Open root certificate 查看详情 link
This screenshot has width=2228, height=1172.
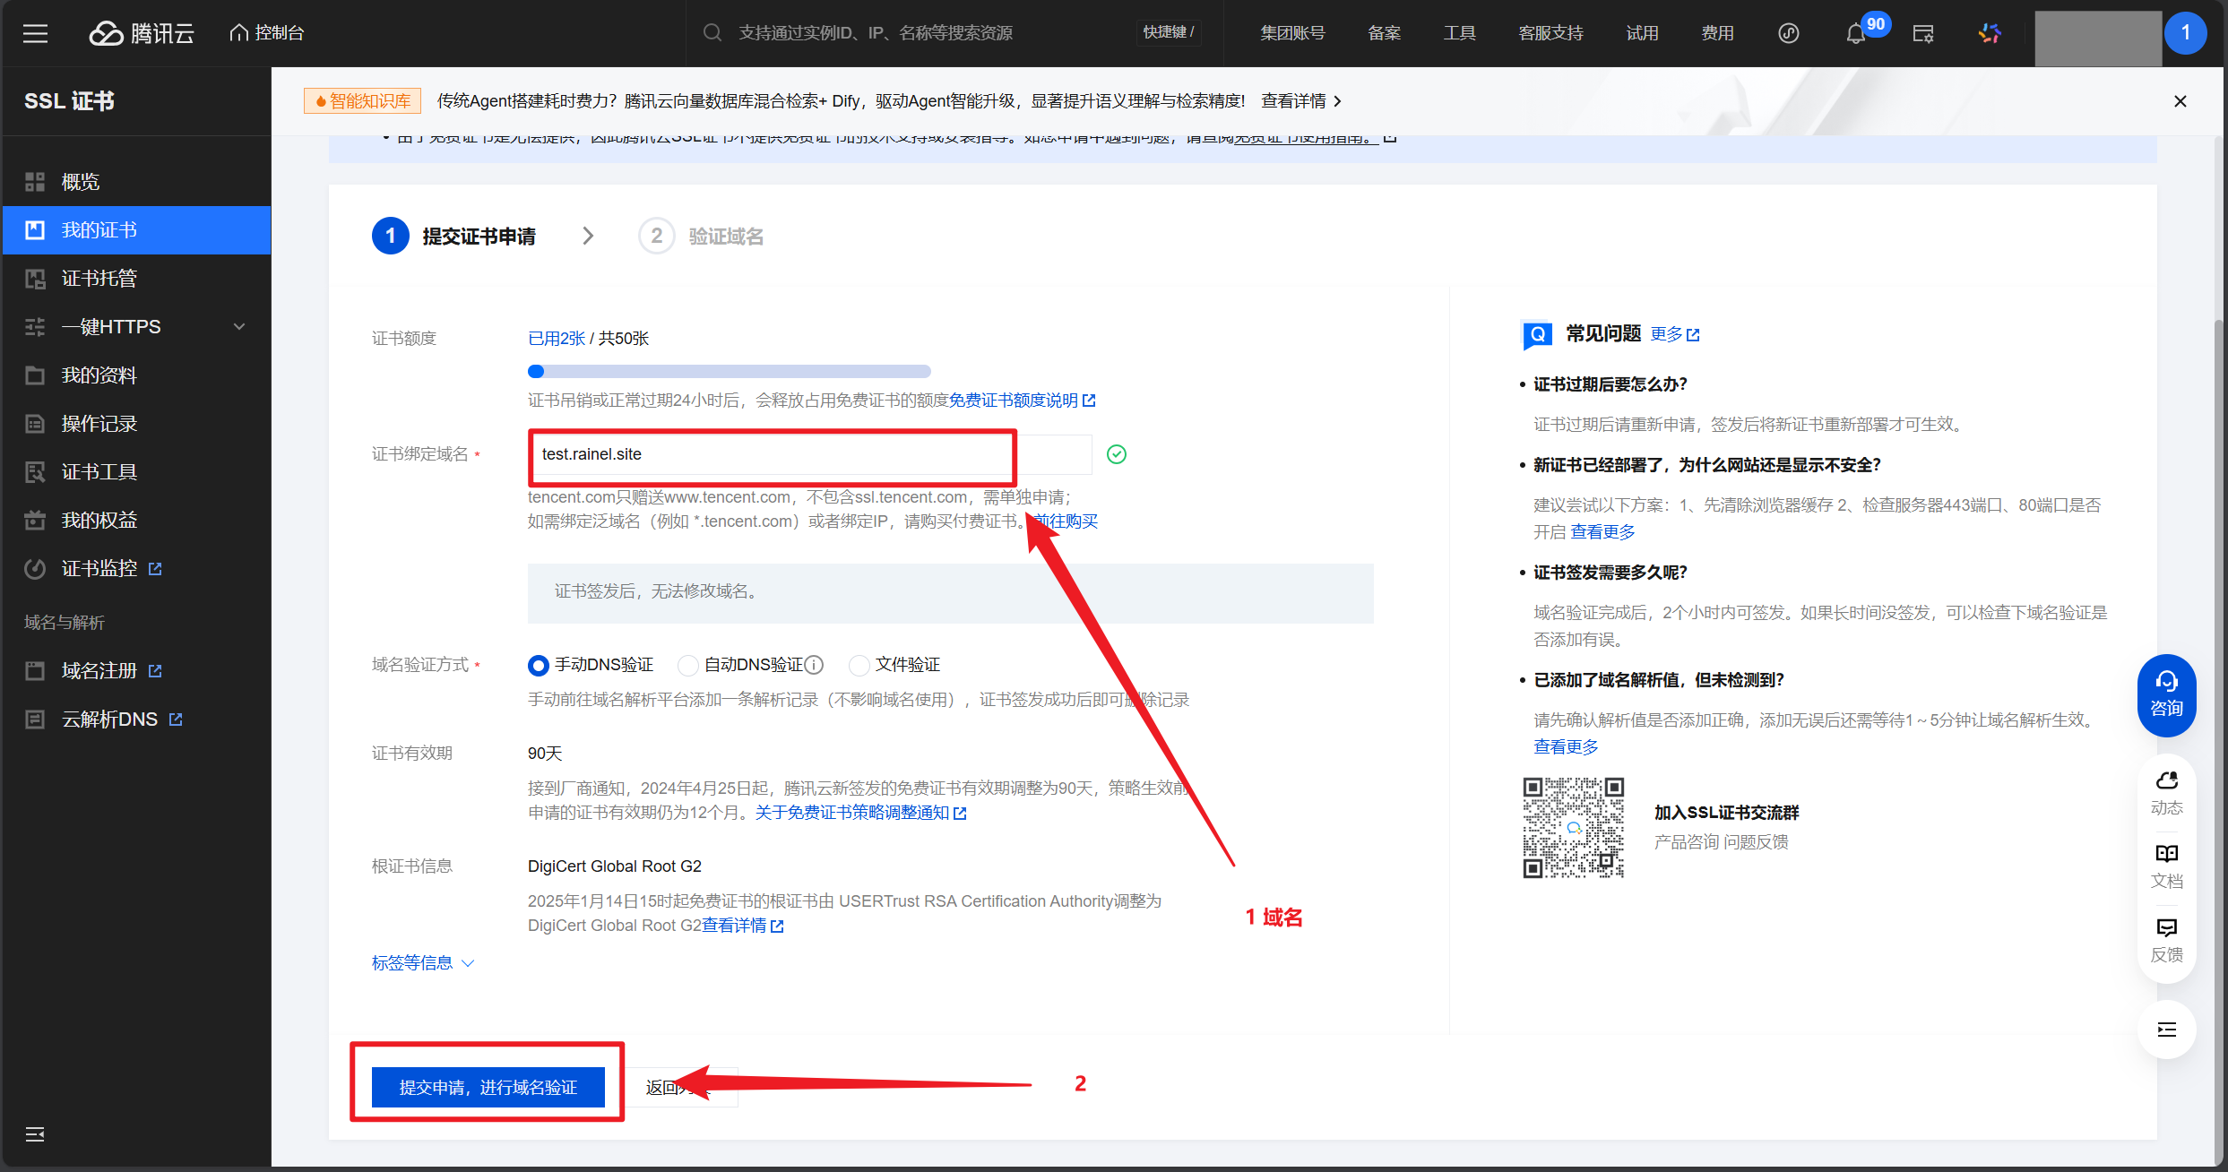point(742,926)
